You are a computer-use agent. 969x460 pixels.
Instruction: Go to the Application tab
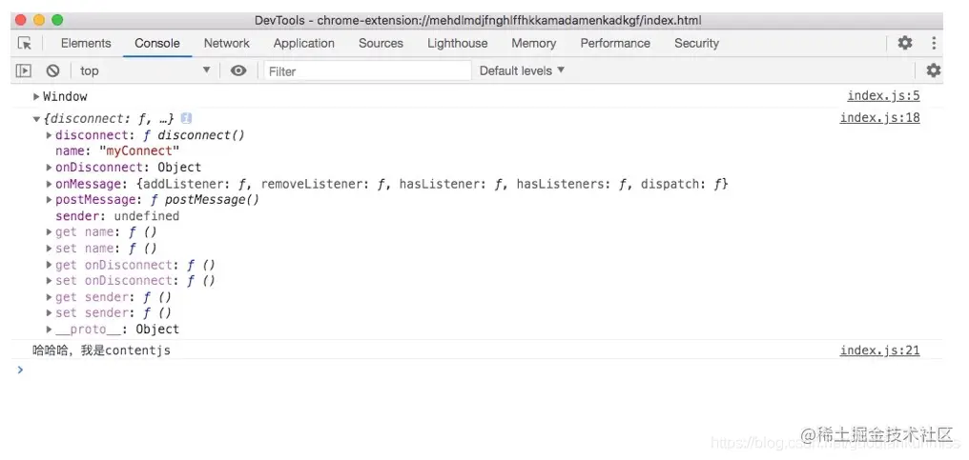(304, 43)
